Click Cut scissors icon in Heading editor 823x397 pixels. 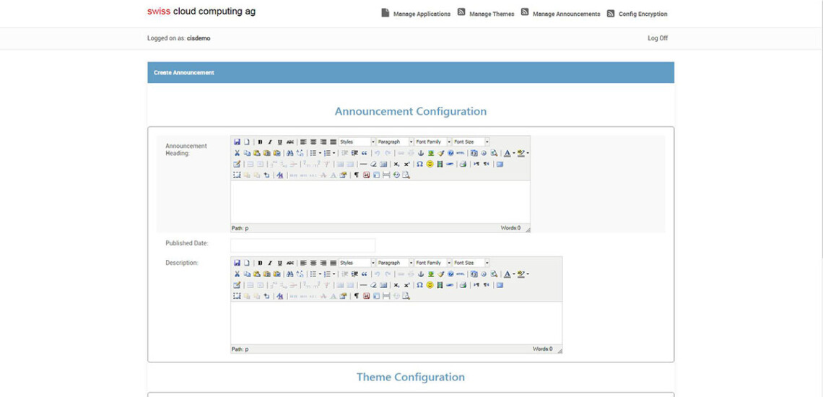[238, 153]
